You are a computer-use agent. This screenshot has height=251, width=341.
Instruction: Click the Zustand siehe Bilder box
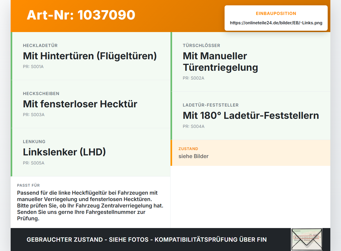pyautogui.click(x=250, y=153)
